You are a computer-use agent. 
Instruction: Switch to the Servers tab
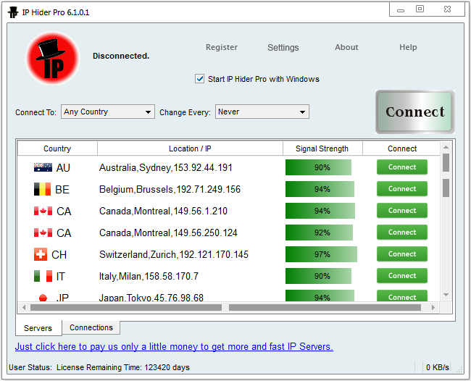tap(38, 328)
